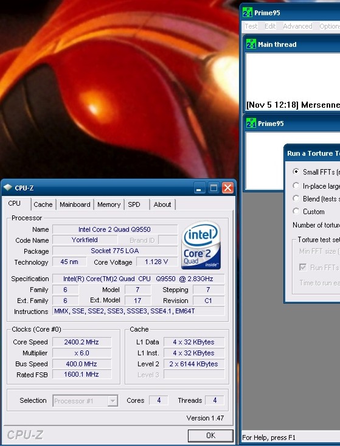Click the L1 Inst. cache value
This screenshot has height=446, width=340.
click(194, 353)
